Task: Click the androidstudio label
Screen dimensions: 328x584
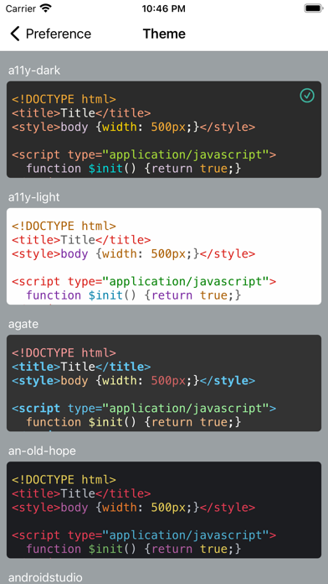Action: coord(45,577)
